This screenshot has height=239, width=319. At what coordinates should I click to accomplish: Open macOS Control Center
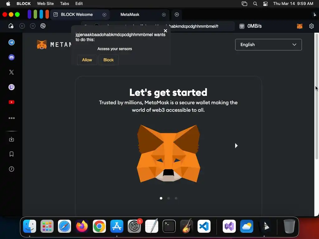(265, 4)
